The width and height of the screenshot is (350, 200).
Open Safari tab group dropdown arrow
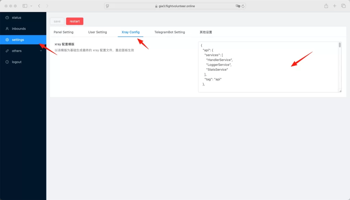pos(31,6)
